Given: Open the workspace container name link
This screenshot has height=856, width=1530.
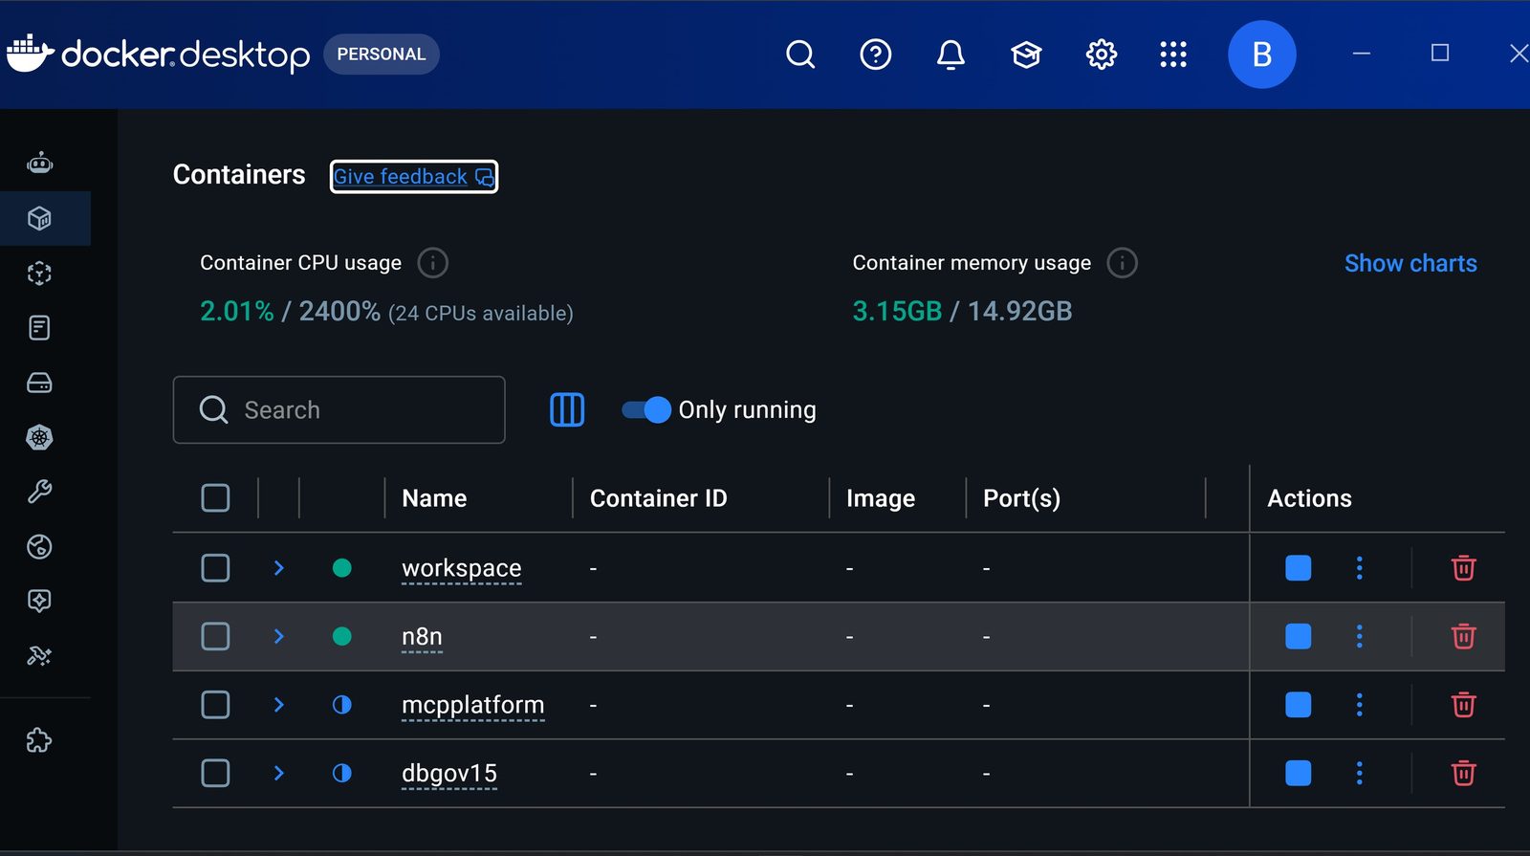Looking at the screenshot, I should (462, 568).
